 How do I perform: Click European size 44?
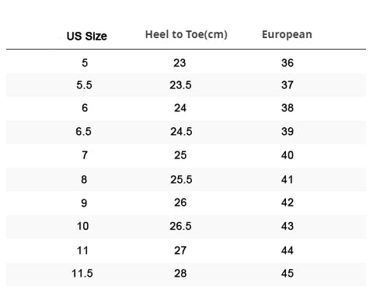pyautogui.click(x=288, y=251)
